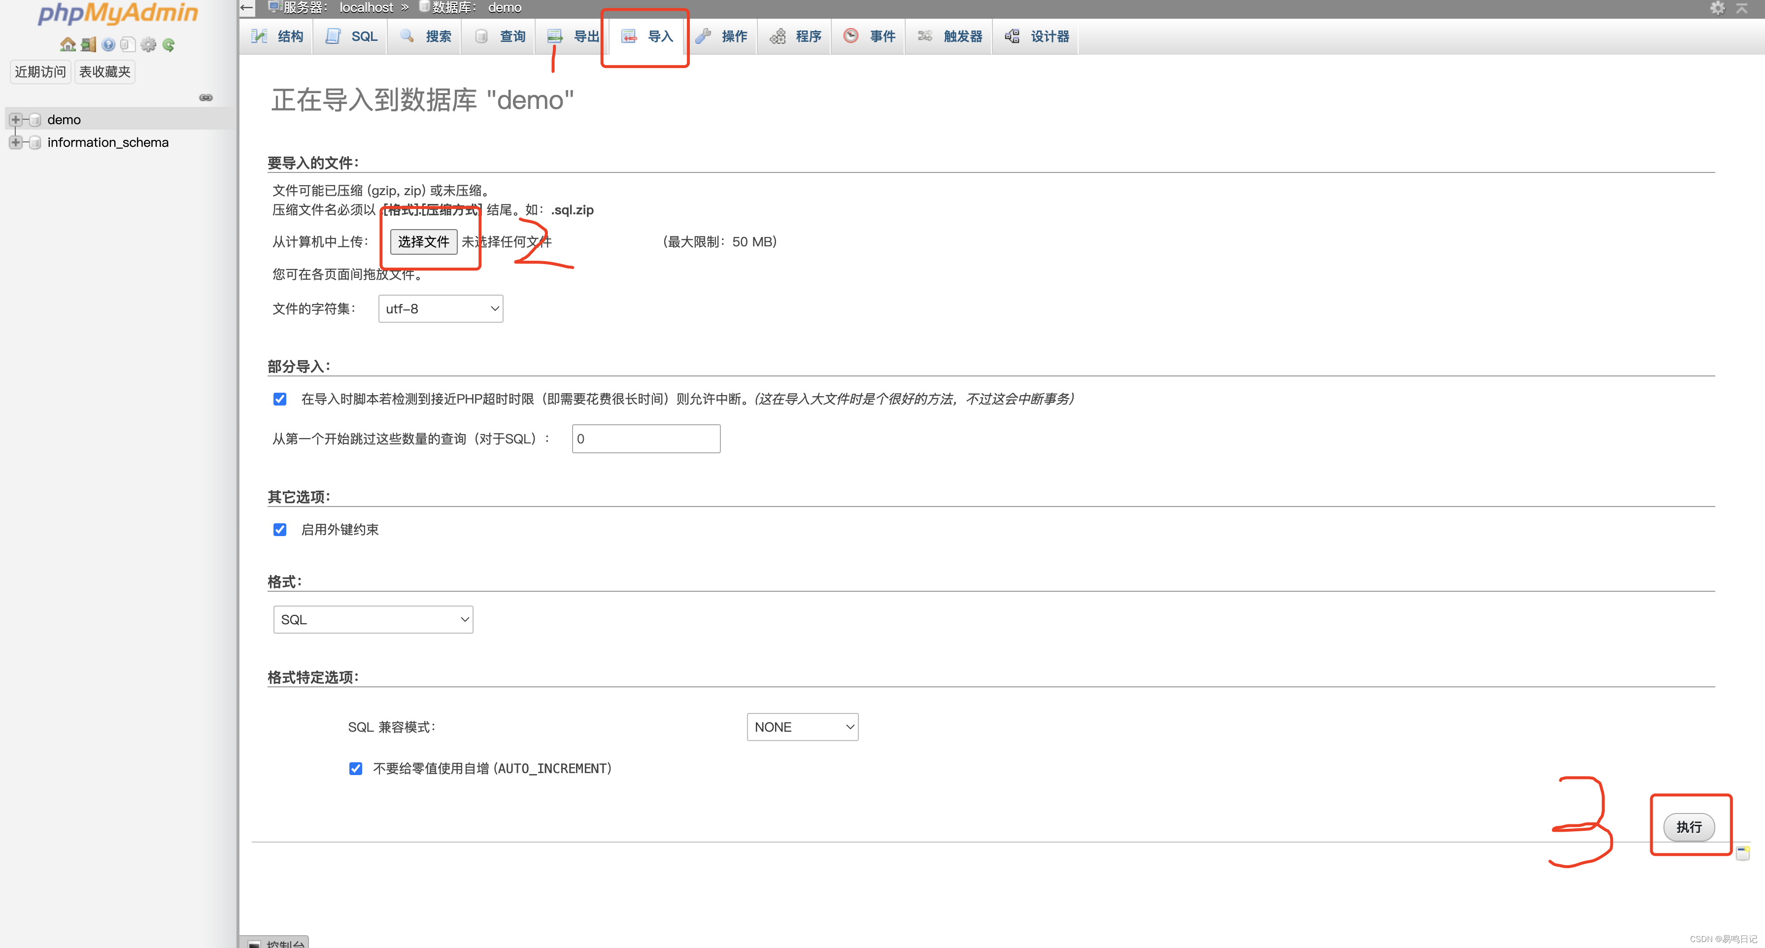Image resolution: width=1765 pixels, height=948 pixels.
Task: Expand the demo database tree node
Action: [x=16, y=120]
